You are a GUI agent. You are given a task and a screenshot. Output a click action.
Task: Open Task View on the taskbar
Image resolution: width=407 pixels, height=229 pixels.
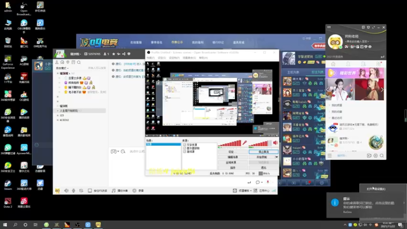(x=36, y=224)
